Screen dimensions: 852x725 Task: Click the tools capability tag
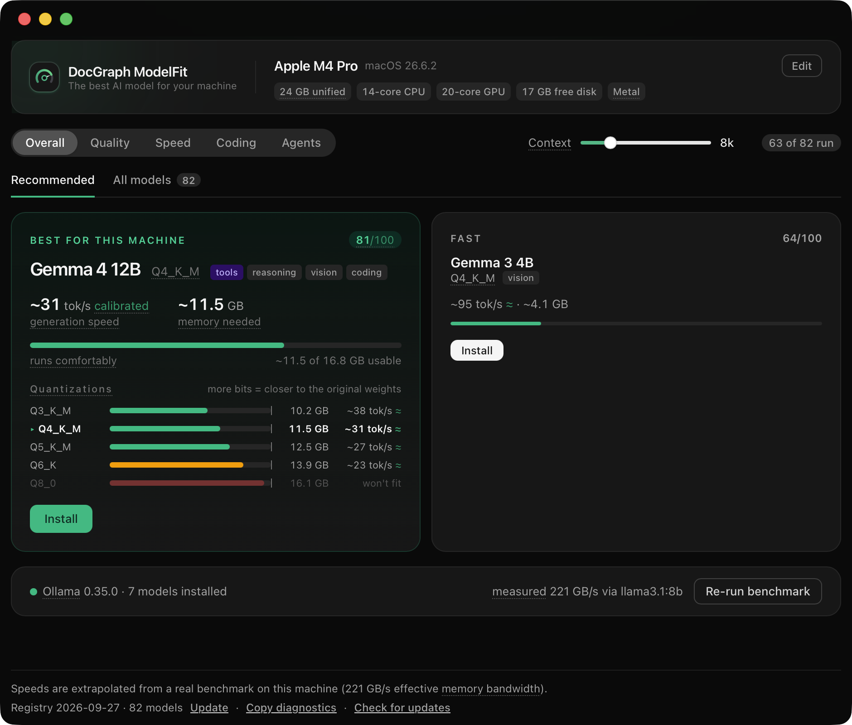[x=227, y=272]
